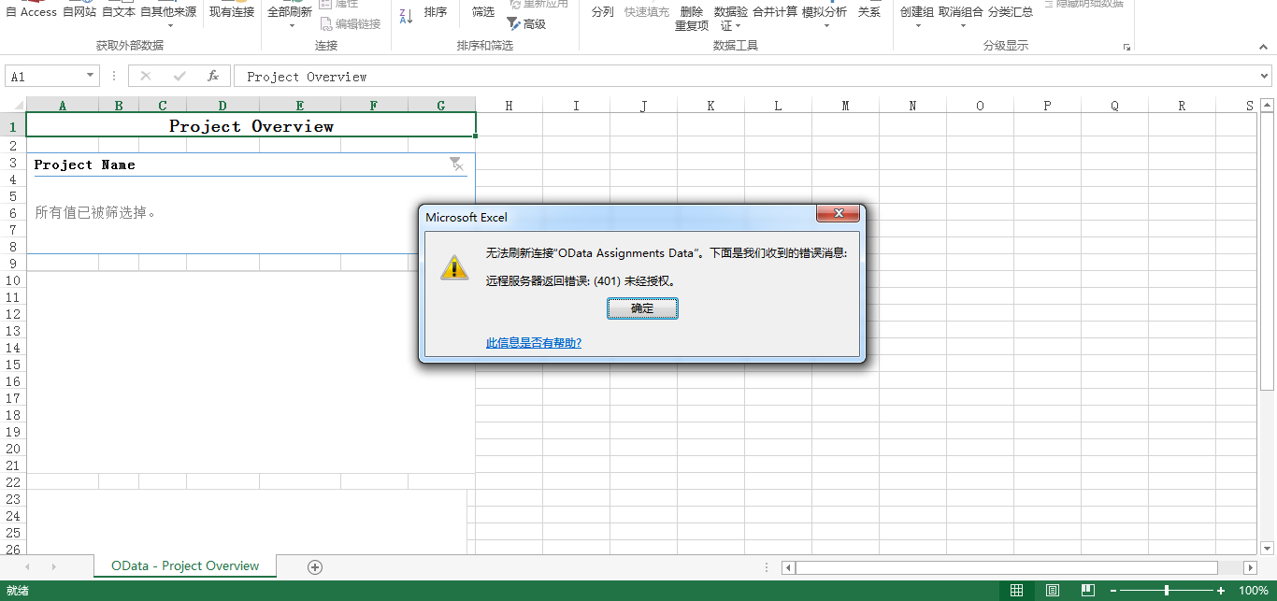Switch to Page Layout view
The width and height of the screenshot is (1277, 601).
click(1053, 591)
